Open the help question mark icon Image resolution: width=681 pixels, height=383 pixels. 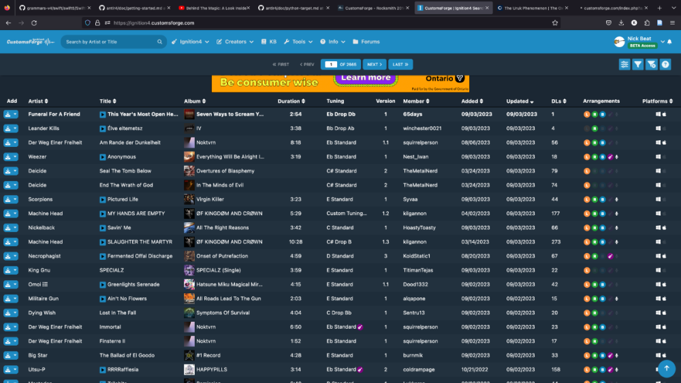tap(665, 64)
